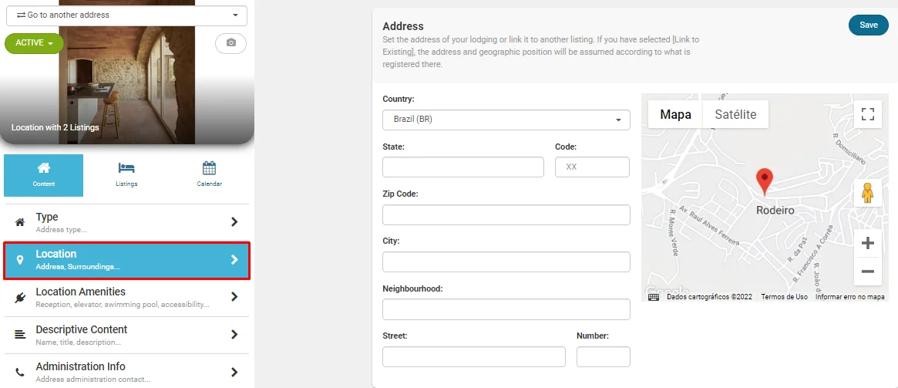
Task: Open the Listings bed icon tab
Action: (126, 174)
